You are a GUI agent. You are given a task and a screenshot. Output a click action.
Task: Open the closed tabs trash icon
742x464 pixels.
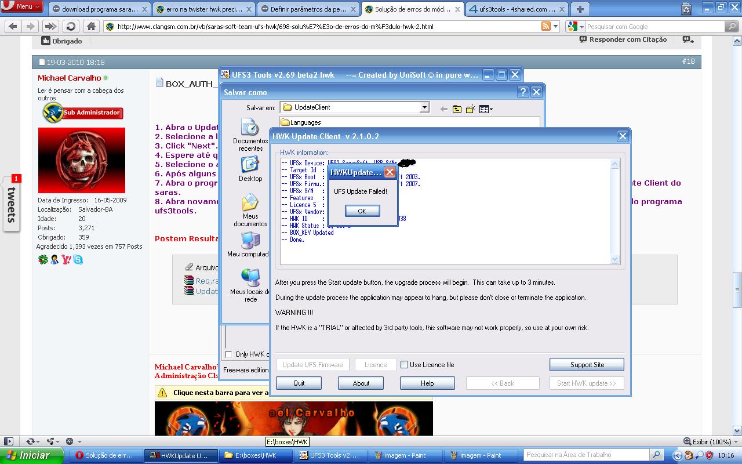coord(687,9)
